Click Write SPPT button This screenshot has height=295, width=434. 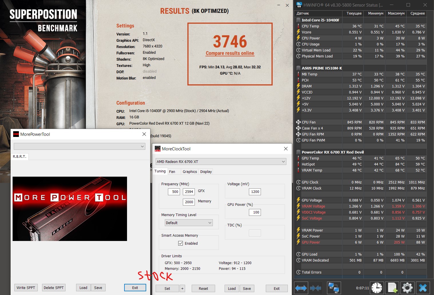pyautogui.click(x=26, y=288)
